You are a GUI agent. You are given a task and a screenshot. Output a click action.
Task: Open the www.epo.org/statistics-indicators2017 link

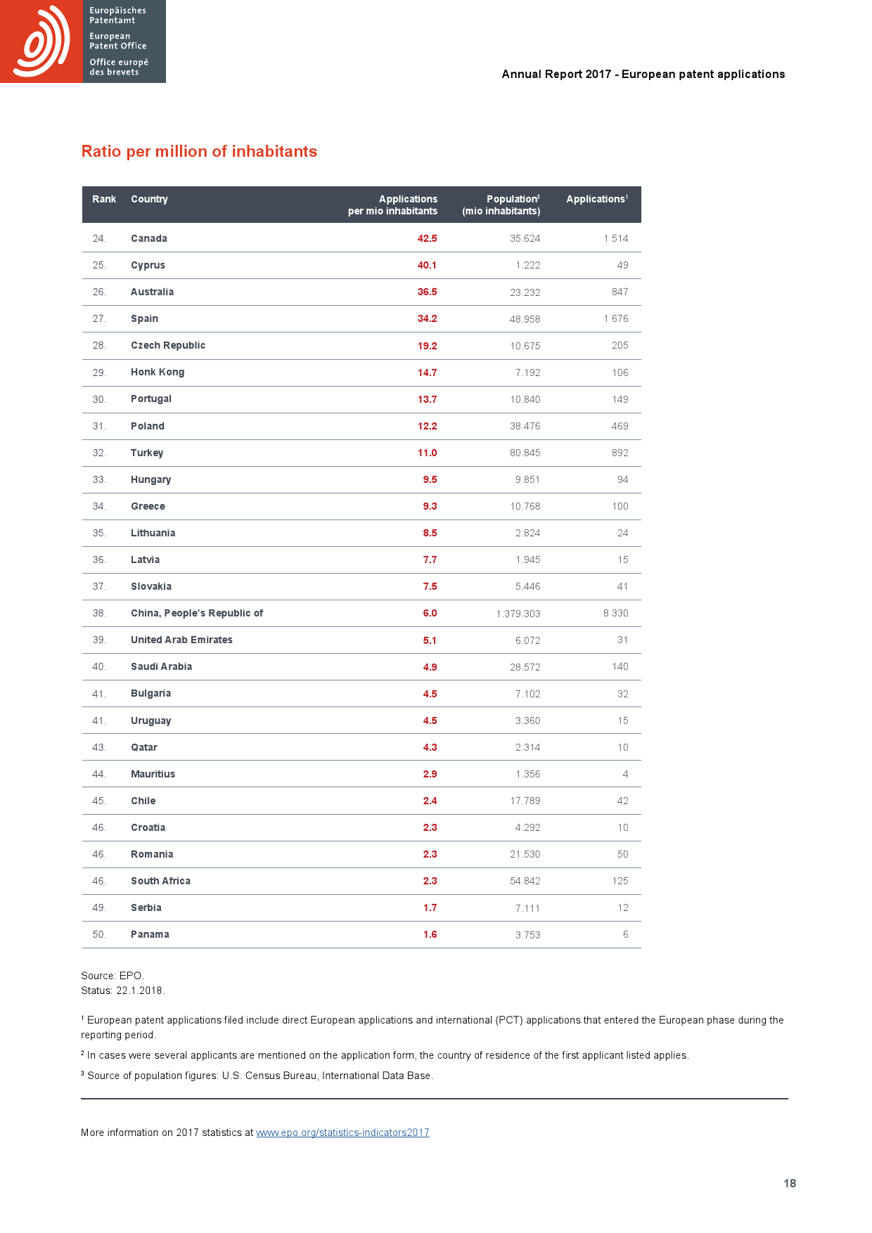click(x=342, y=1132)
